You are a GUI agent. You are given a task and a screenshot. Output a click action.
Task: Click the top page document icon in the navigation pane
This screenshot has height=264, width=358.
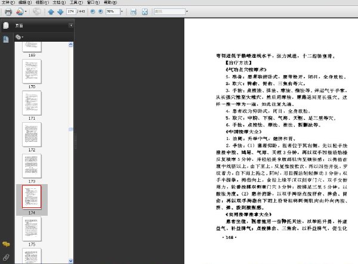(x=6, y=25)
